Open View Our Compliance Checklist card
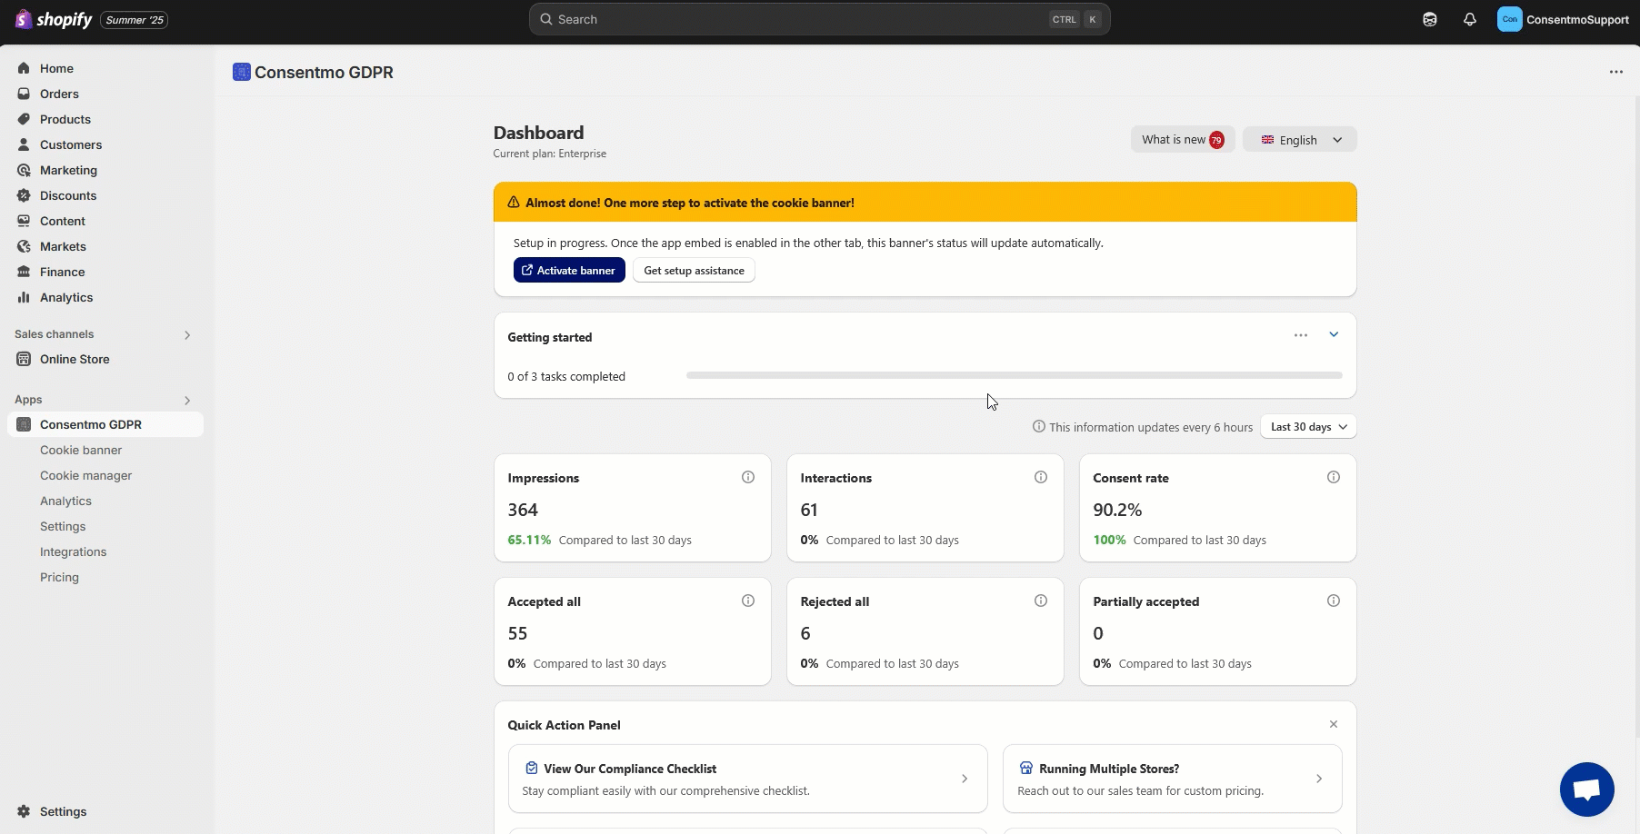This screenshot has height=834, width=1640. pyautogui.click(x=747, y=779)
